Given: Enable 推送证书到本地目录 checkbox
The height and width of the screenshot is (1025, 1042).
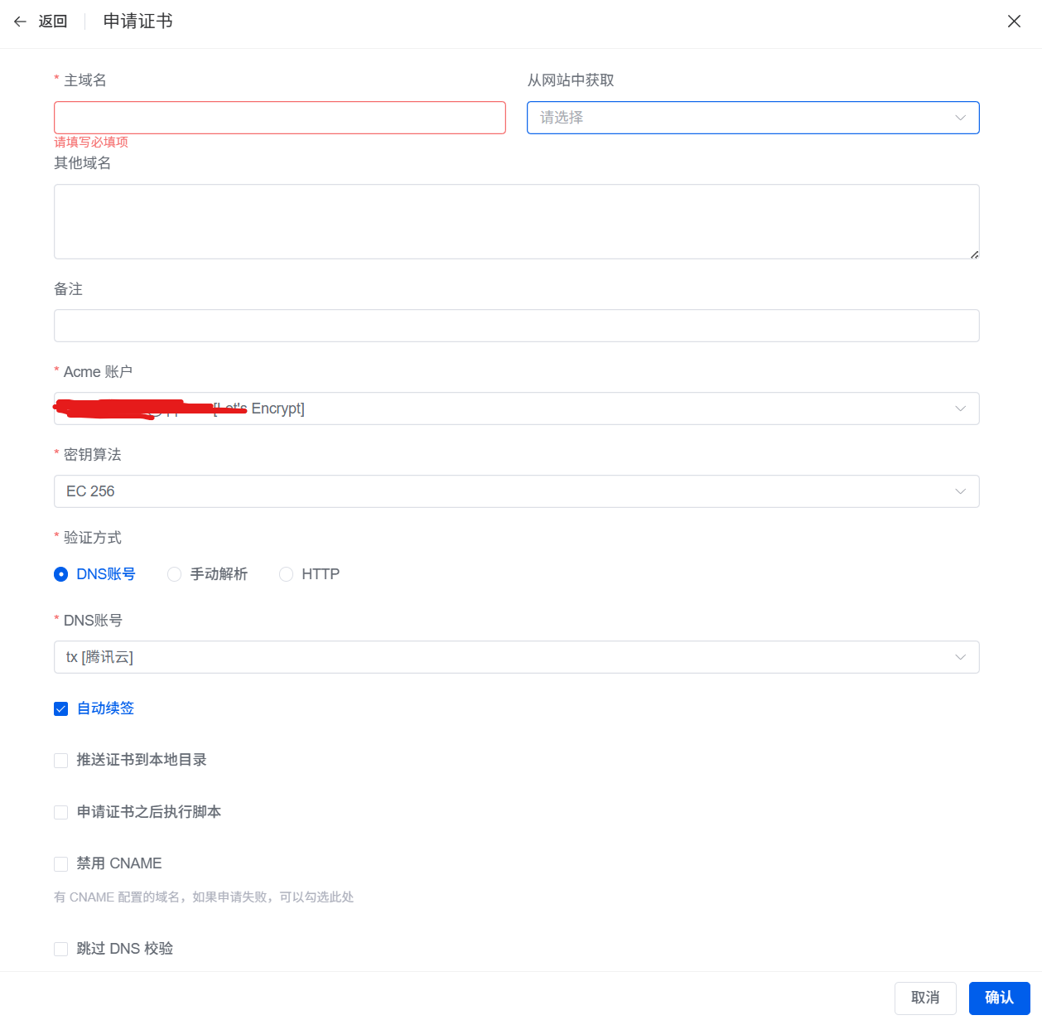Looking at the screenshot, I should [x=61, y=761].
